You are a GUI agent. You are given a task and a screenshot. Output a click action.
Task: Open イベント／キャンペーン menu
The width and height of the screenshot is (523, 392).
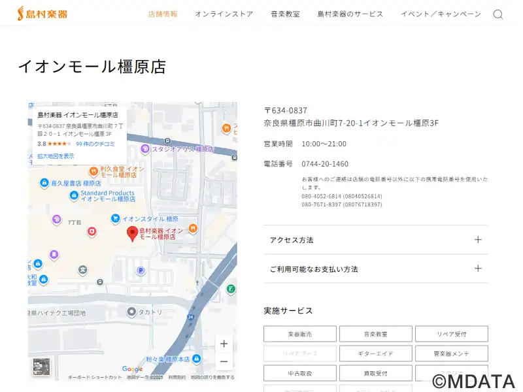click(x=441, y=14)
